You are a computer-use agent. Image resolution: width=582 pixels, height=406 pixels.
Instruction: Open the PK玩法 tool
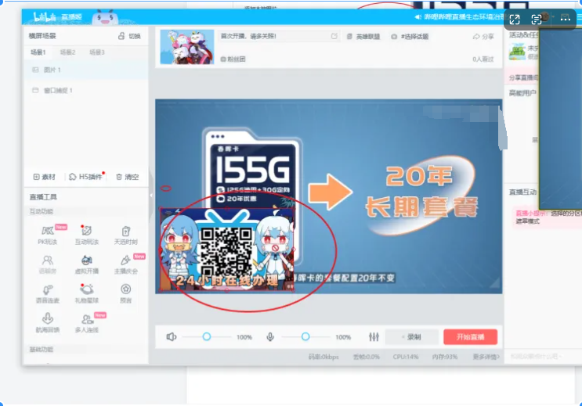(x=48, y=235)
